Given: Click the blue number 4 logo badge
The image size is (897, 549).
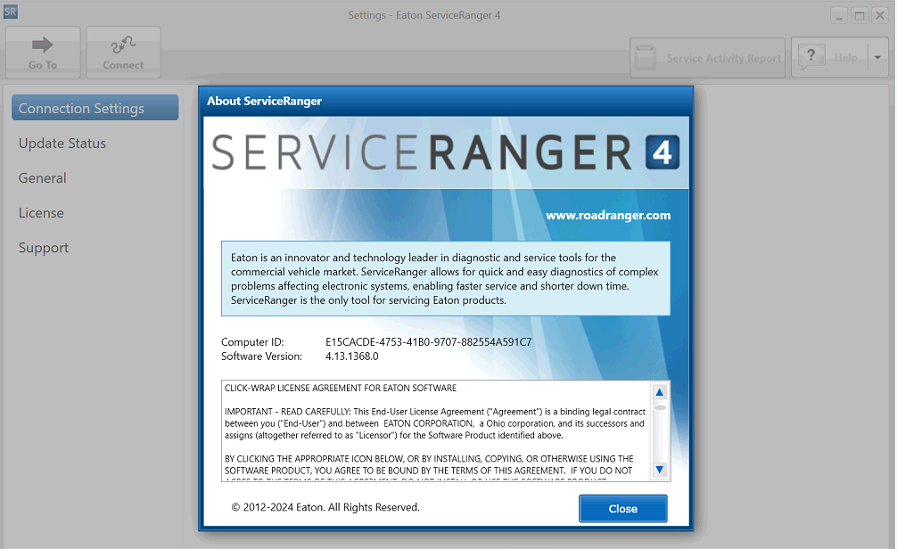Looking at the screenshot, I should pyautogui.click(x=662, y=152).
